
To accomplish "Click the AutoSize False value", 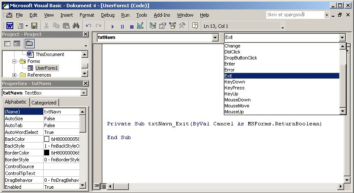I will pos(61,119).
